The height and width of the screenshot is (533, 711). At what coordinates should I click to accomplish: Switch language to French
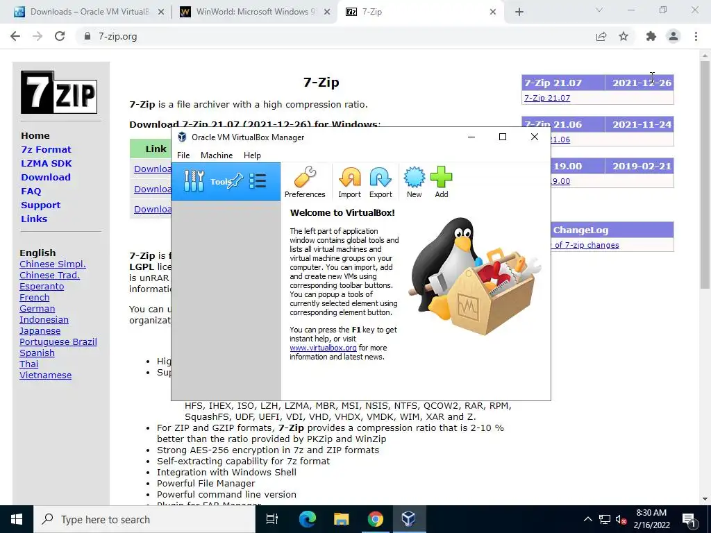[35, 297]
